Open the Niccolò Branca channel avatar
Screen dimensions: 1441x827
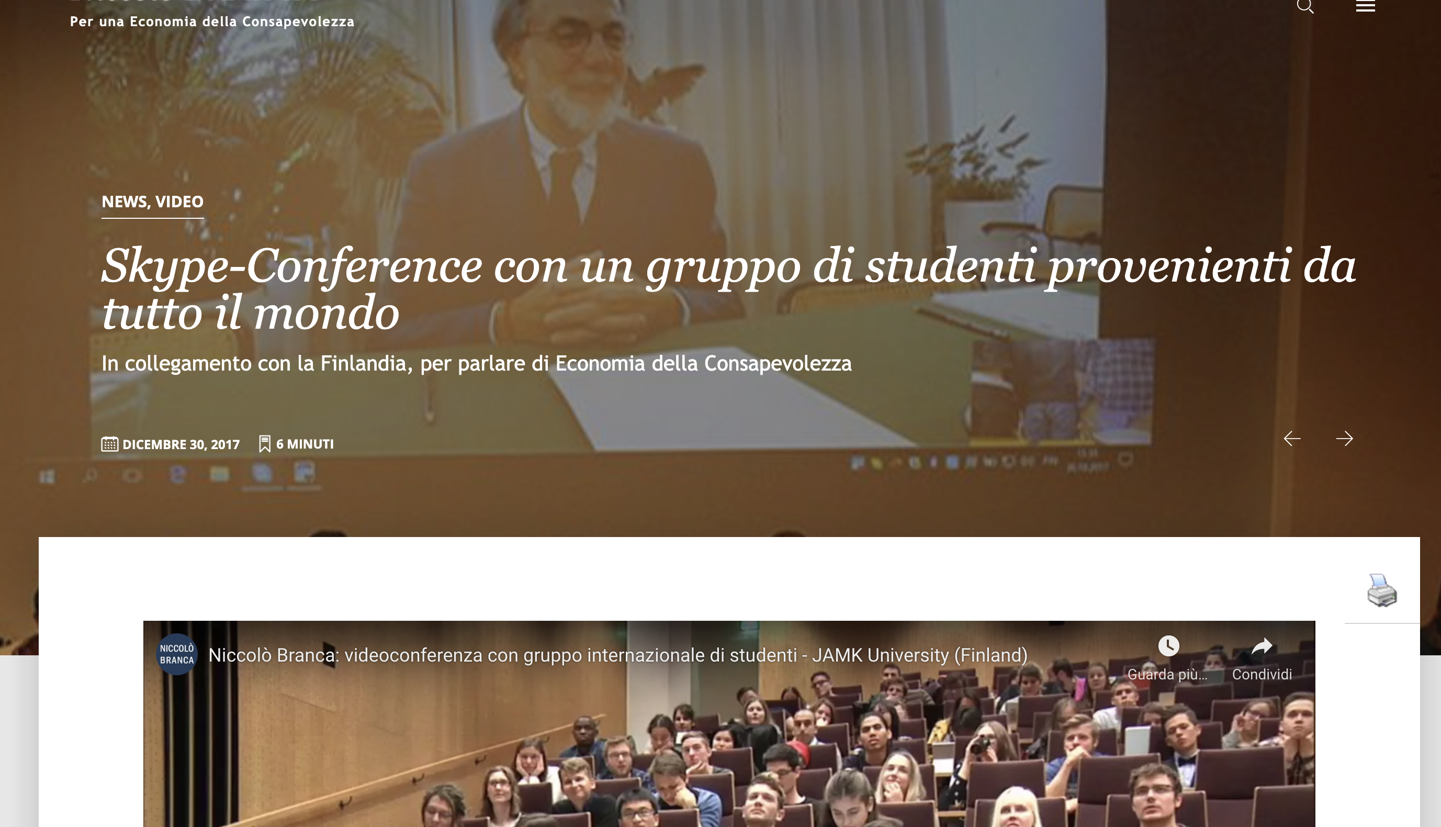(176, 654)
